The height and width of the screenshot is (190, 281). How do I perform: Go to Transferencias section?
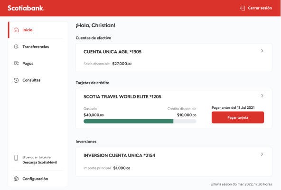tap(38, 47)
